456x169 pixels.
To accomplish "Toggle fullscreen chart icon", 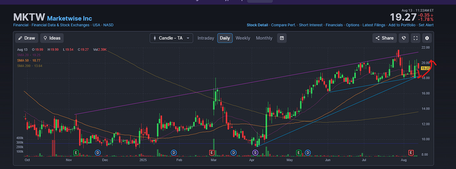I will [416, 38].
